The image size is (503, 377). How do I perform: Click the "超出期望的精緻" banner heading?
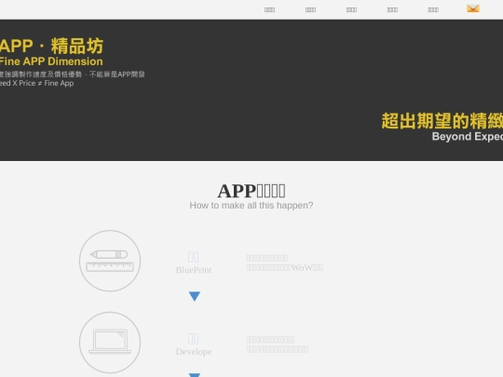click(442, 121)
